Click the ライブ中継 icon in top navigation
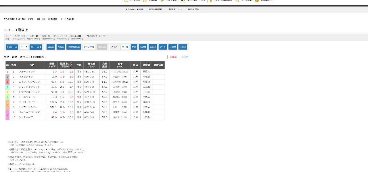The height and width of the screenshot is (172, 368). coord(162,1)
